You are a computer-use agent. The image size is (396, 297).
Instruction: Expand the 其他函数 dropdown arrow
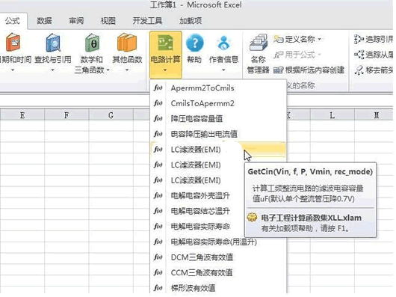(127, 70)
